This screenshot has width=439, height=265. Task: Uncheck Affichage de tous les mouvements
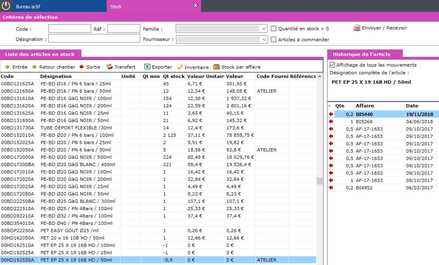(x=333, y=65)
